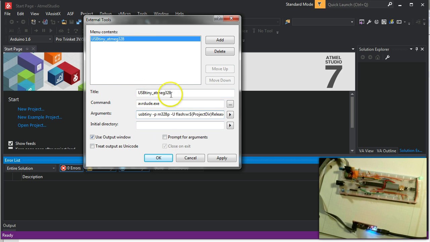Open the ASF menu
Screen dimensions: 430x242
tap(71, 14)
